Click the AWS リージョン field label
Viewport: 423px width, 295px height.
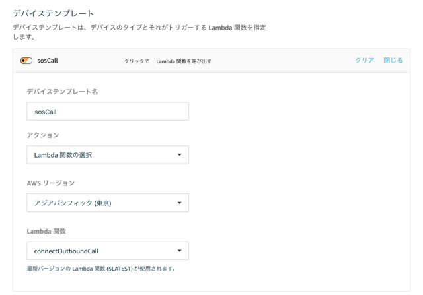click(51, 183)
